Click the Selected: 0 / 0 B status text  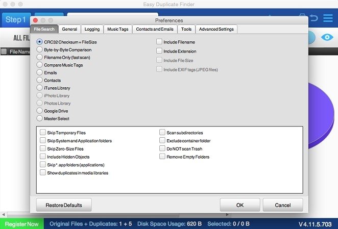(x=229, y=224)
